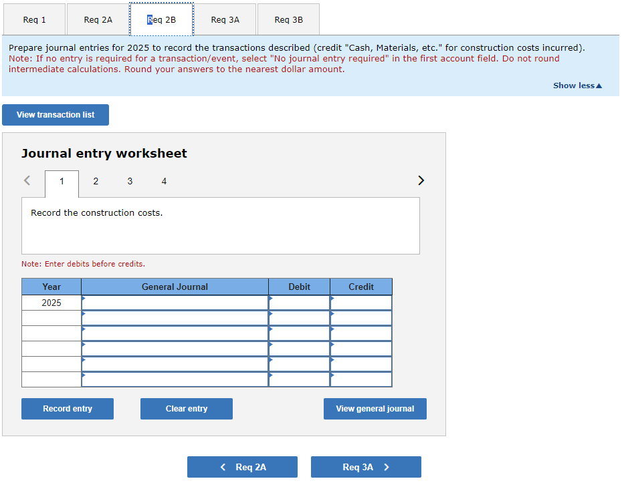Click the right chevron for next journal entry

(421, 180)
